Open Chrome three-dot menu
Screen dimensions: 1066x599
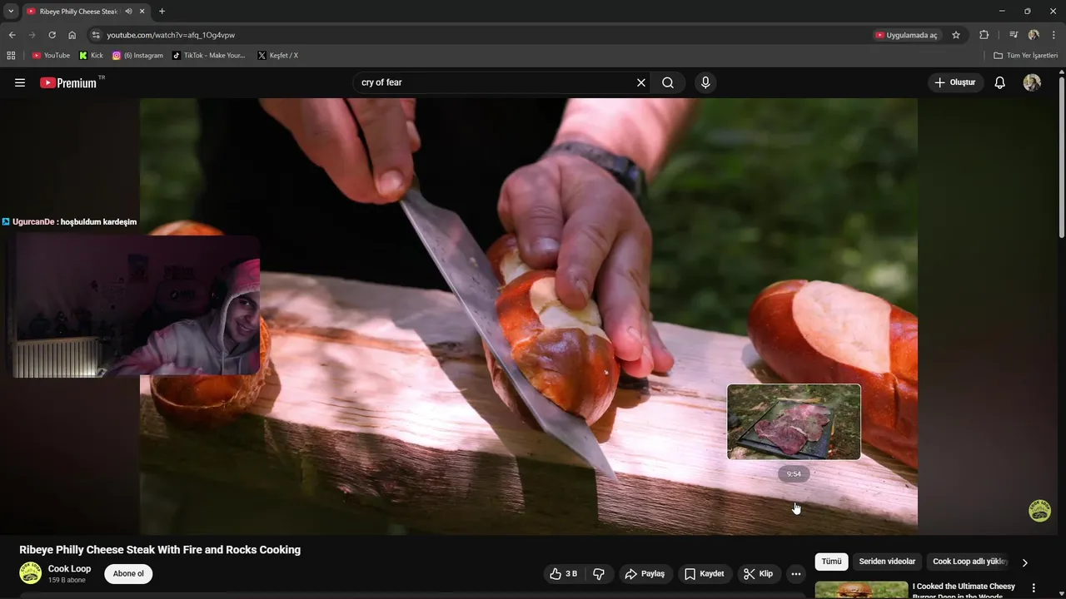1054,35
